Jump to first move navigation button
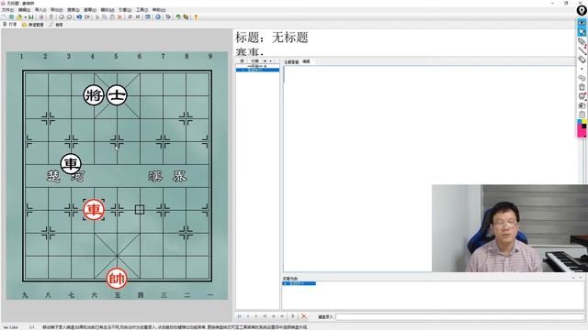 point(239,316)
